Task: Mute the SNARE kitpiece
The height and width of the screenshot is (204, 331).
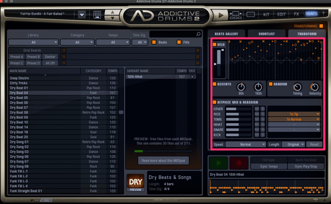Action: 257,130
